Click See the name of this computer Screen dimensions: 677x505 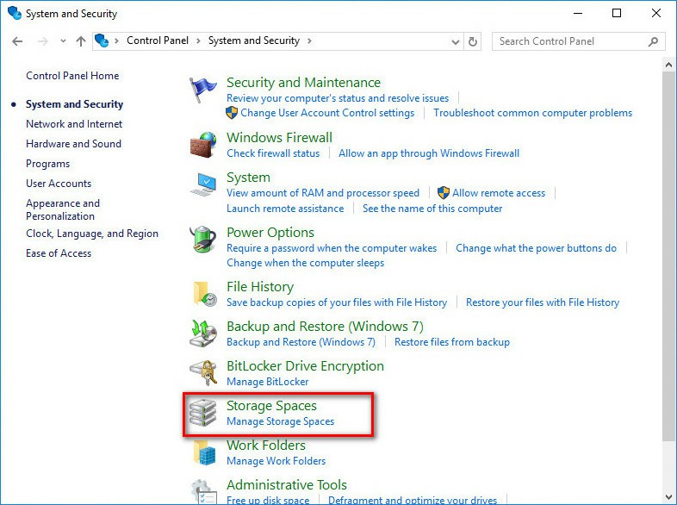(x=432, y=209)
